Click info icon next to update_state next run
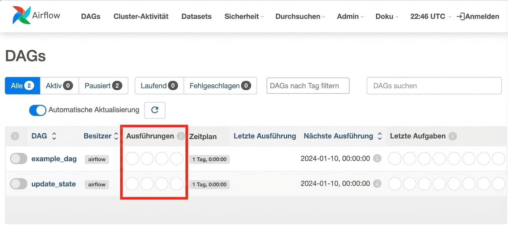This screenshot has height=225, width=508. [377, 184]
